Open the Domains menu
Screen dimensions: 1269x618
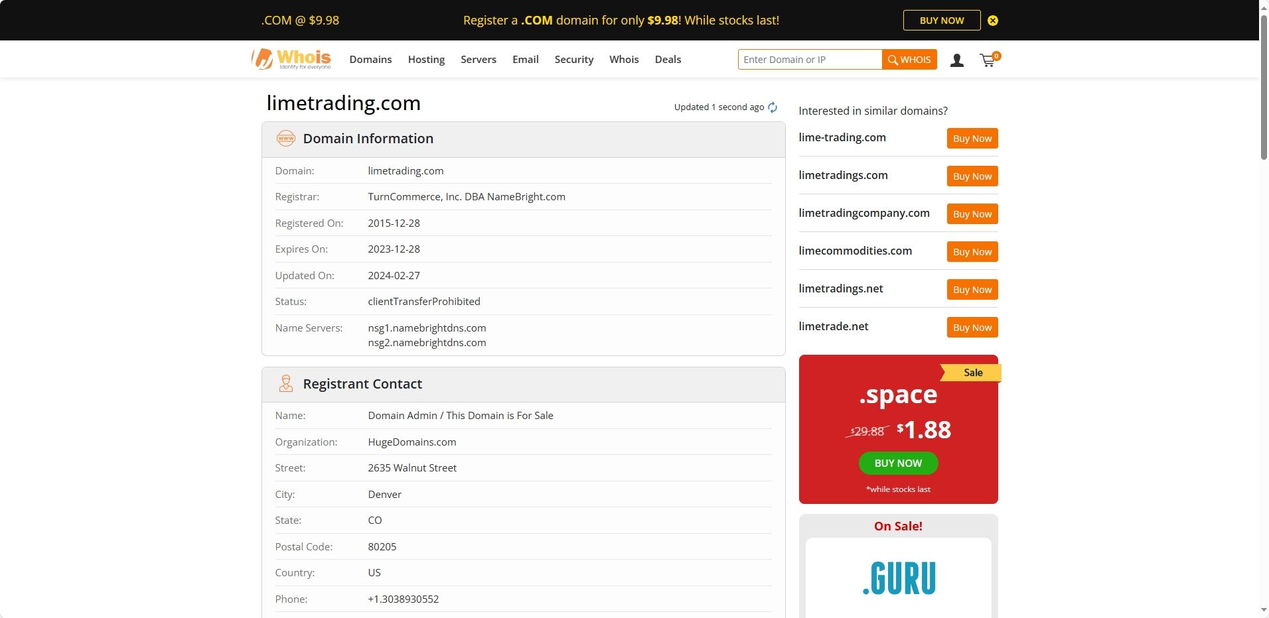pos(370,60)
